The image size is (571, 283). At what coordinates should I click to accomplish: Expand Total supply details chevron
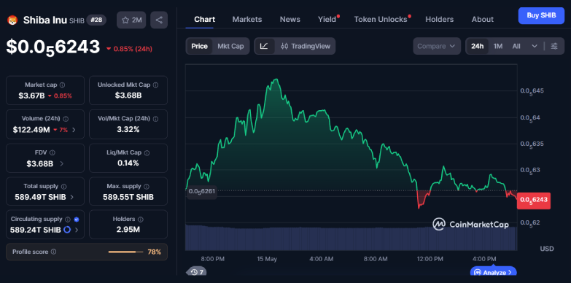pyautogui.click(x=71, y=197)
